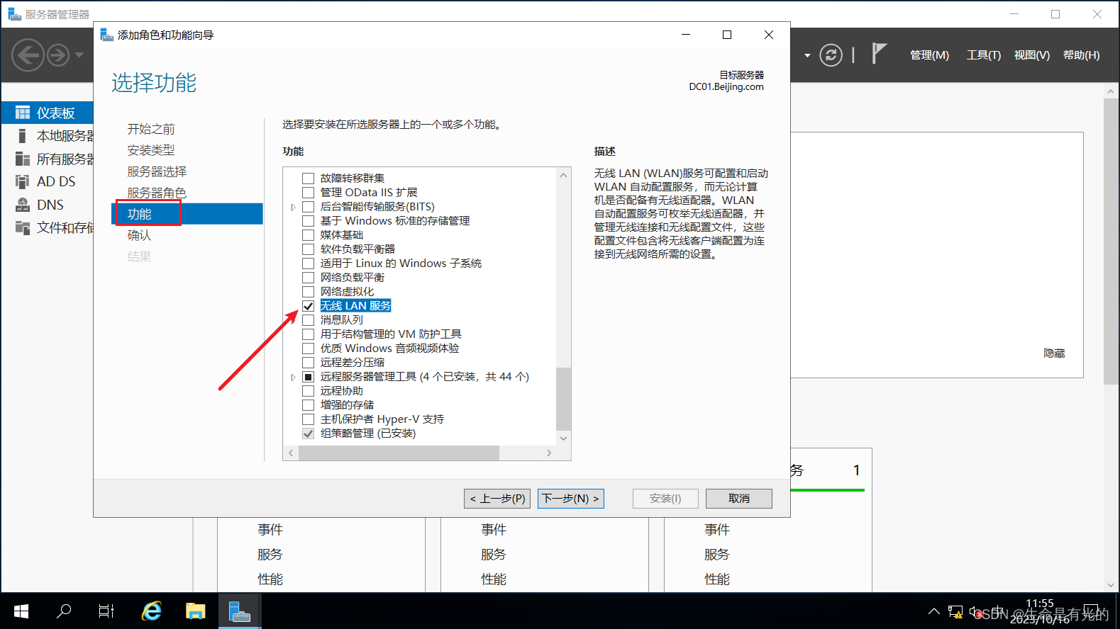Screen dimensions: 1120x629
Task: Click feature list scroll up arrow
Action: point(563,175)
